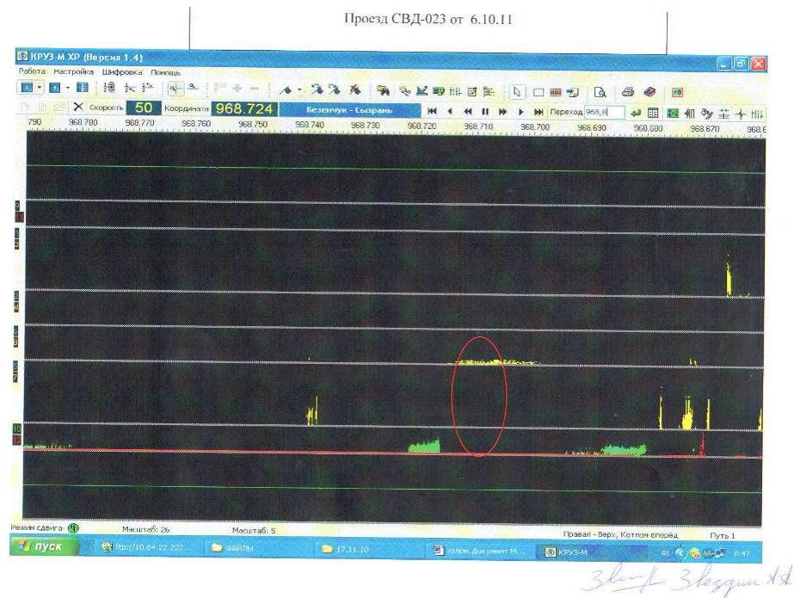
Task: Play forward with the single right arrow
Action: [520, 112]
